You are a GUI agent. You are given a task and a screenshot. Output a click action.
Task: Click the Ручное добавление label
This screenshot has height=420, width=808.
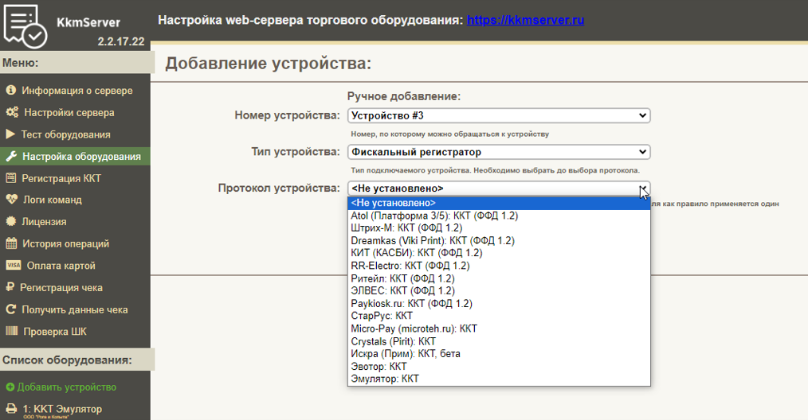pos(404,96)
